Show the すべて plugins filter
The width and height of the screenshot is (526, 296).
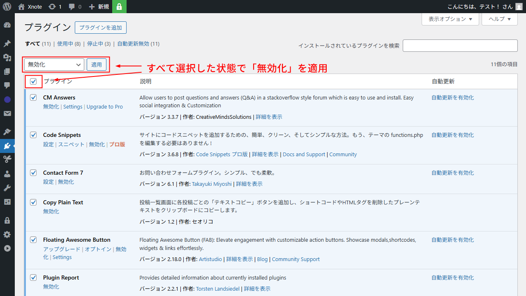pyautogui.click(x=32, y=44)
